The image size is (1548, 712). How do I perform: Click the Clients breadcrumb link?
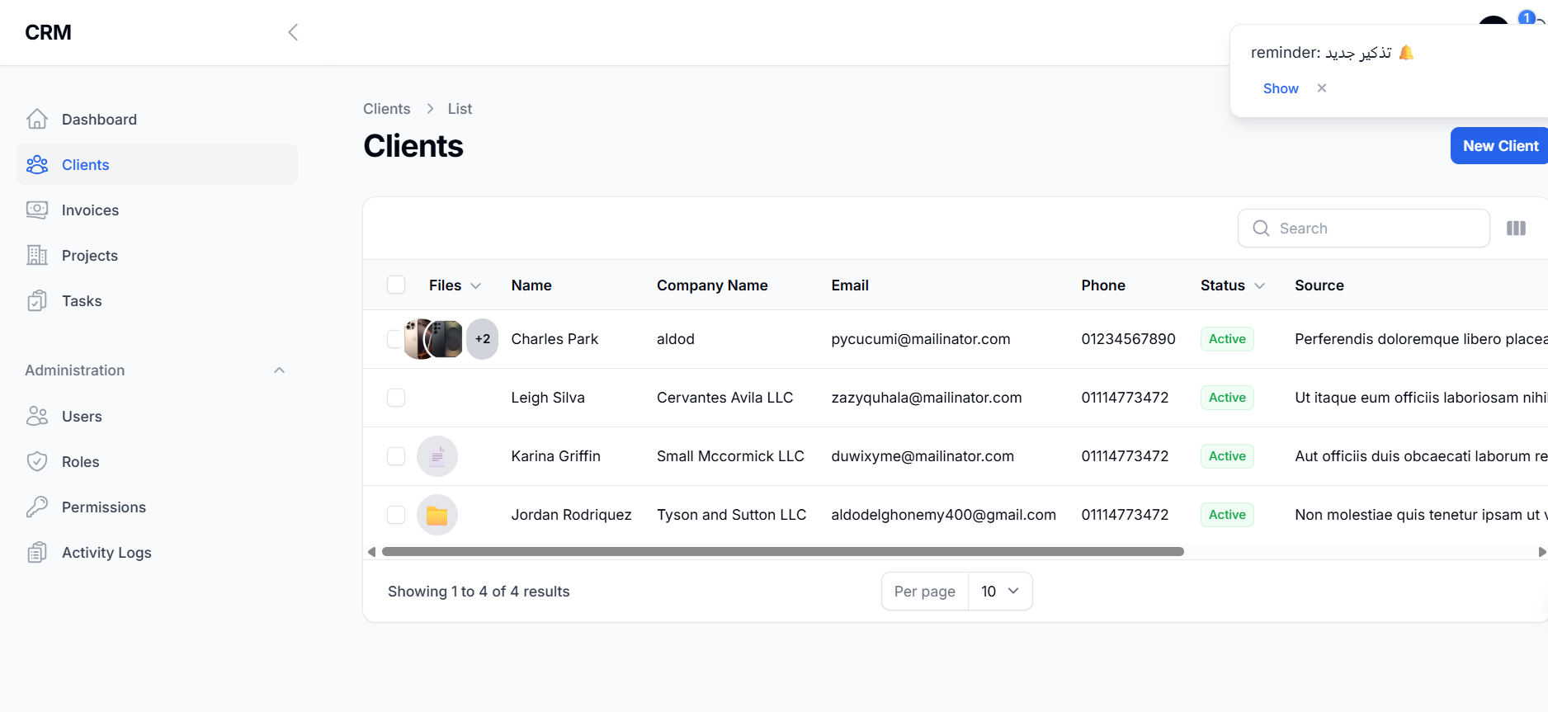tap(386, 109)
